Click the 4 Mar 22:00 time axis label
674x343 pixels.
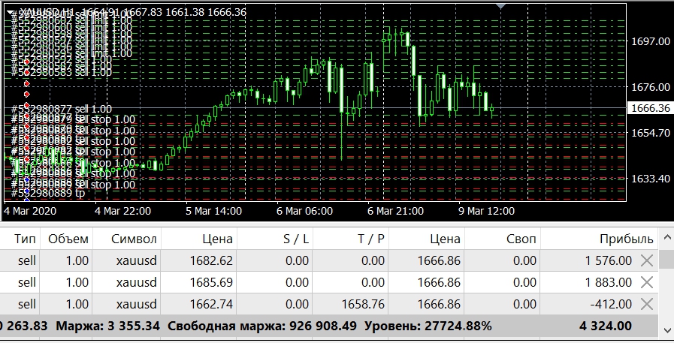122,211
